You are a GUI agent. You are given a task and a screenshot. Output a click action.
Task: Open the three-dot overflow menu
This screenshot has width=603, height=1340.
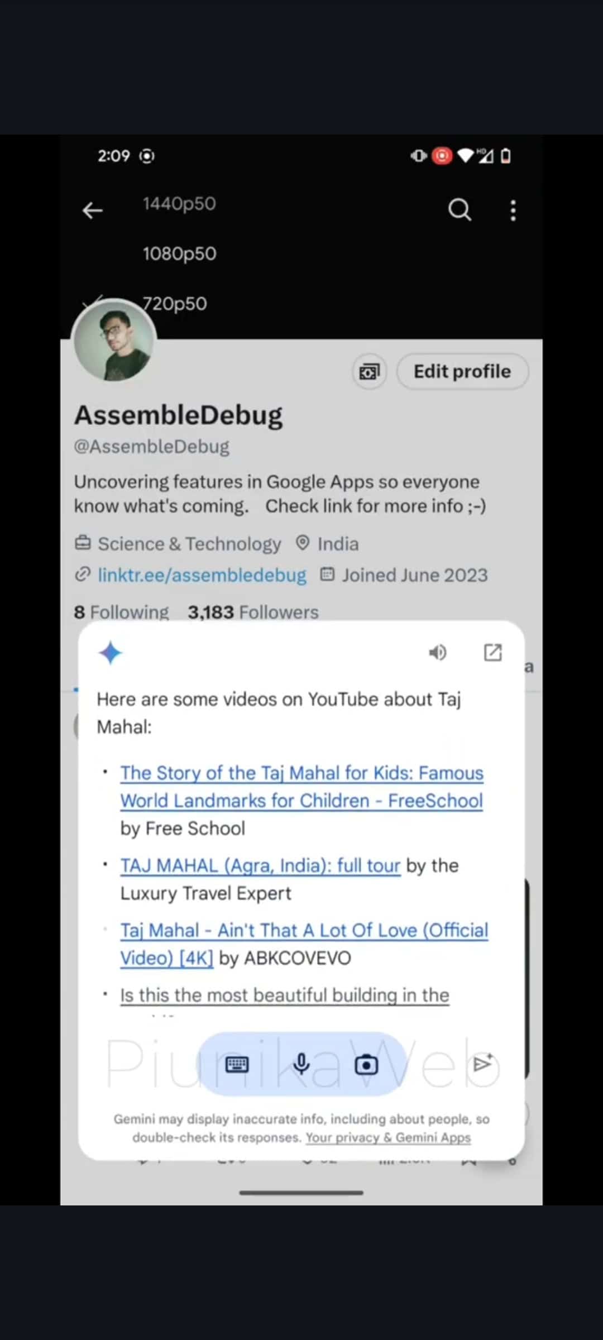coord(513,210)
